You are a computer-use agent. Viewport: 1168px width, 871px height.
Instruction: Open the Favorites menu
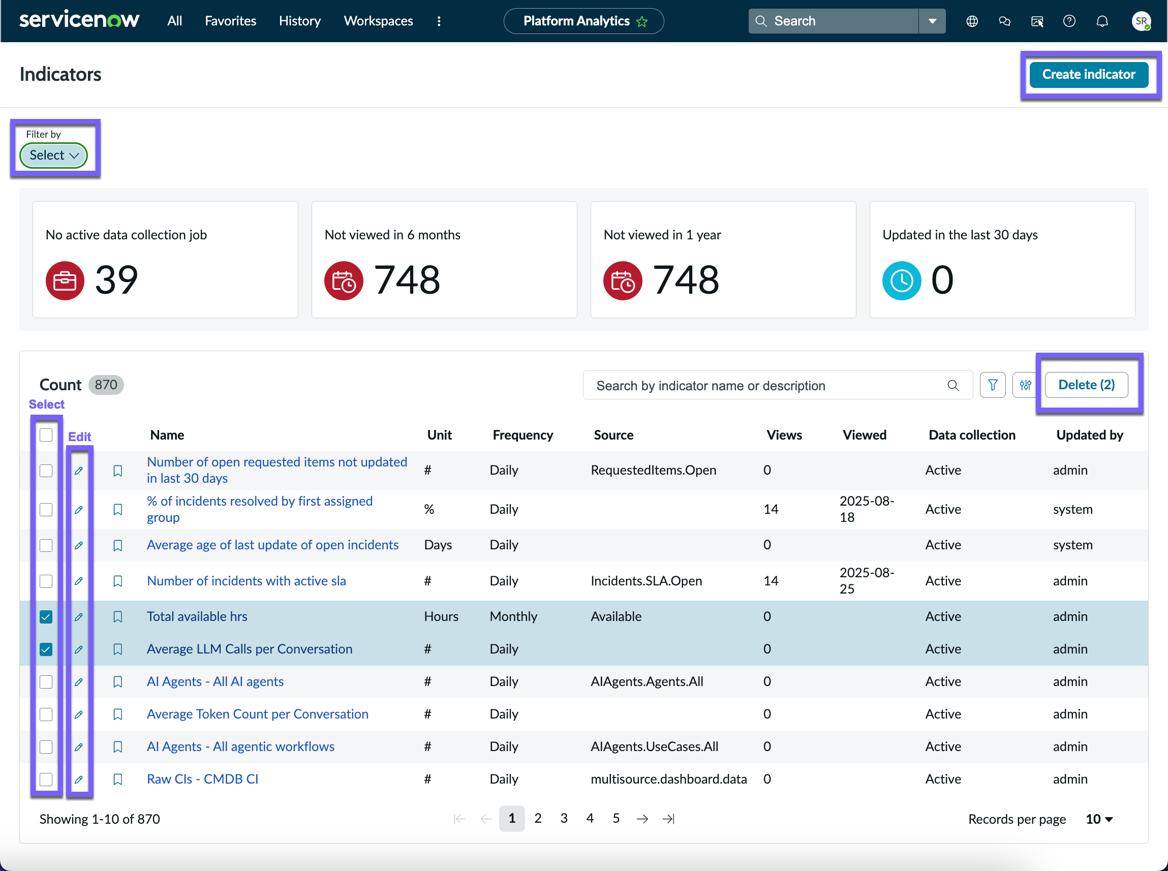coord(230,21)
